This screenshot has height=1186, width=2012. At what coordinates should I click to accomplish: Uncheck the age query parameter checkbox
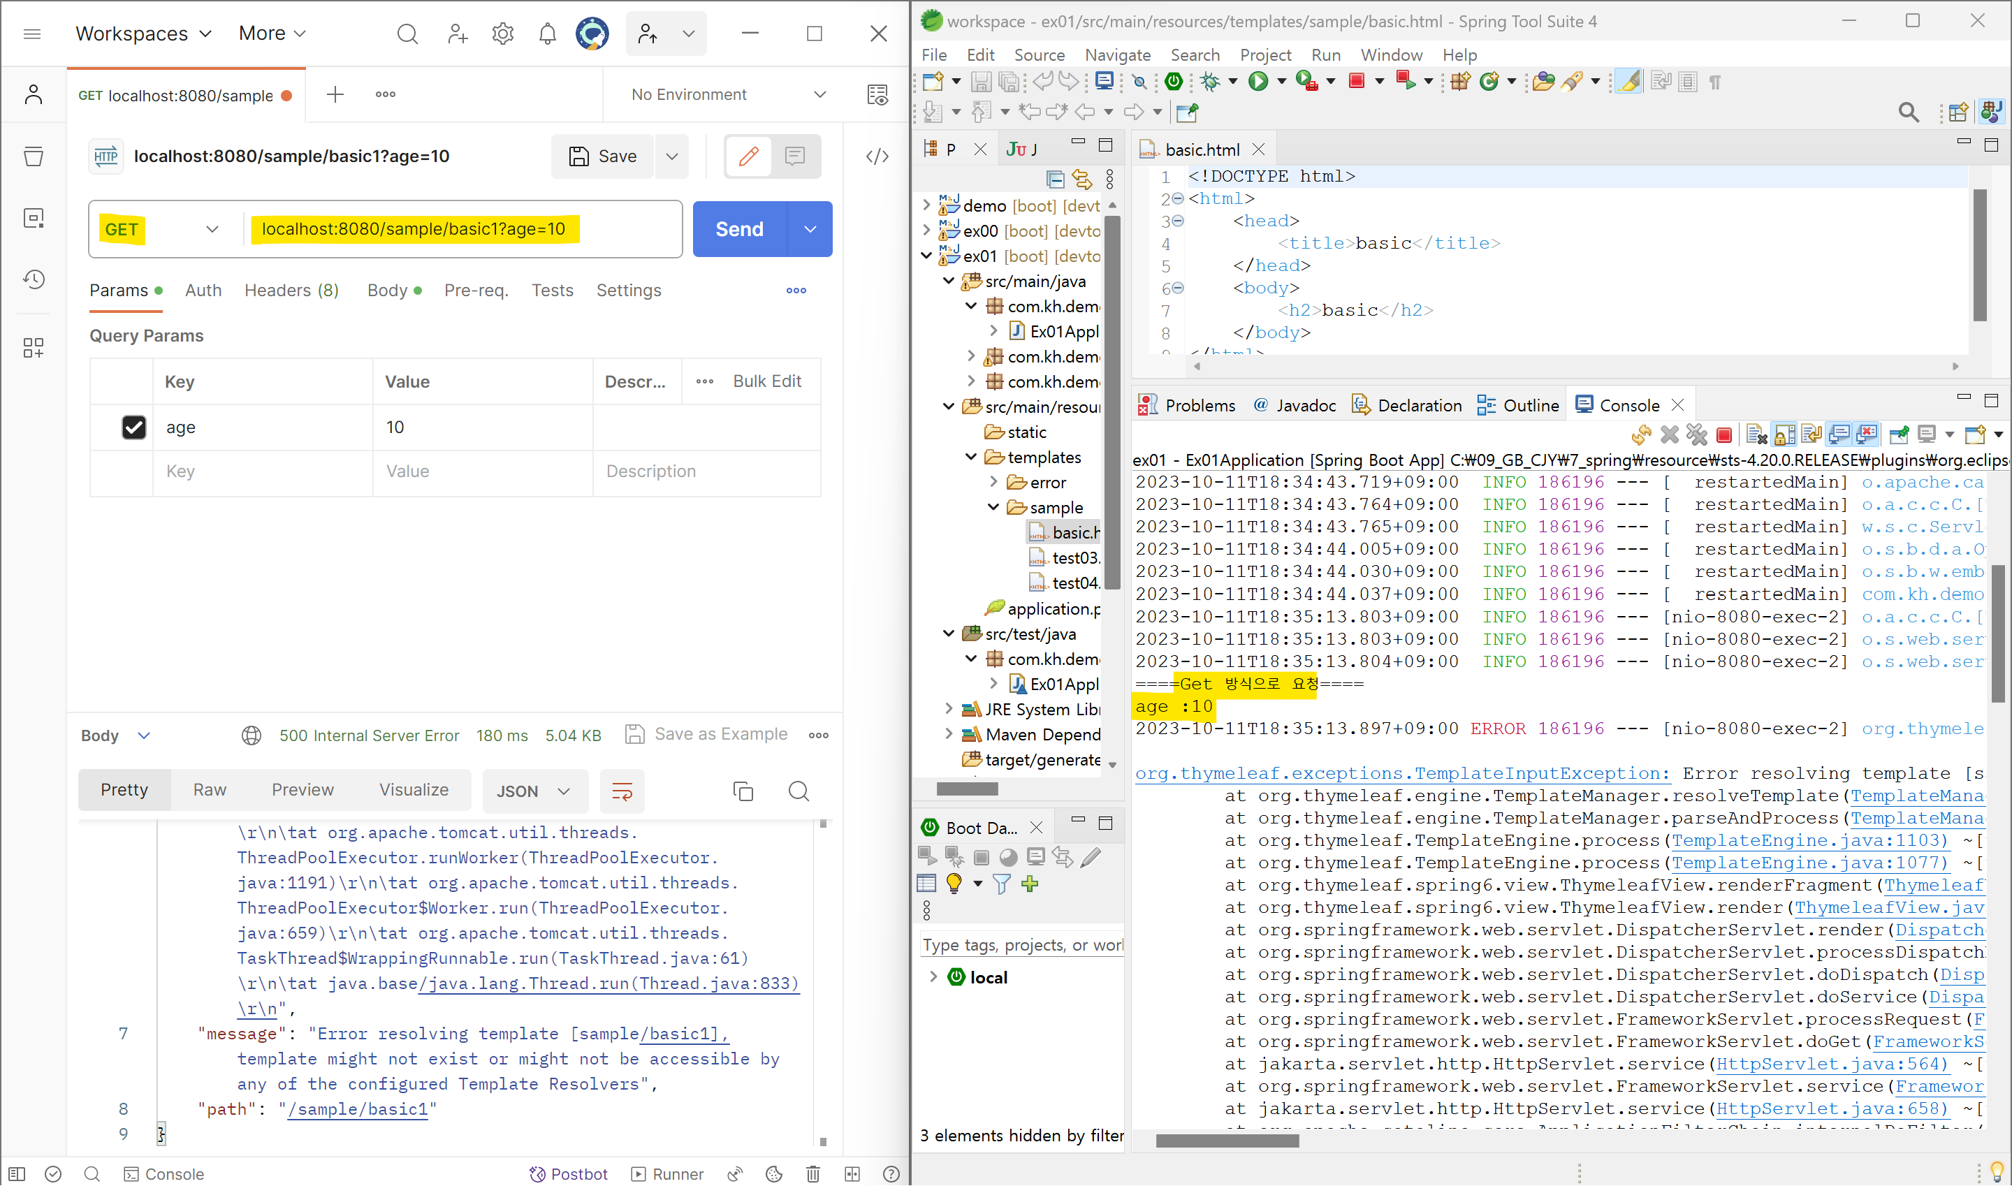[x=133, y=427]
